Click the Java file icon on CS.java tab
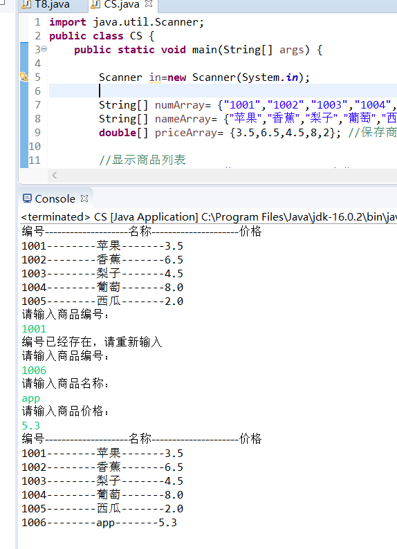397x549 pixels. tap(95, 5)
